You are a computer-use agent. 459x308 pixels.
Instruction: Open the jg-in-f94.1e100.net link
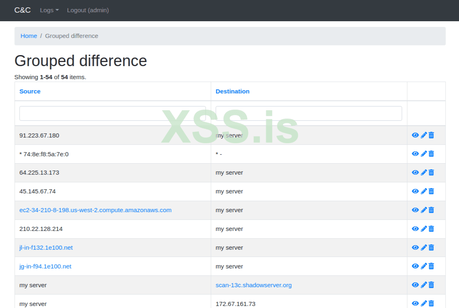[x=45, y=266]
